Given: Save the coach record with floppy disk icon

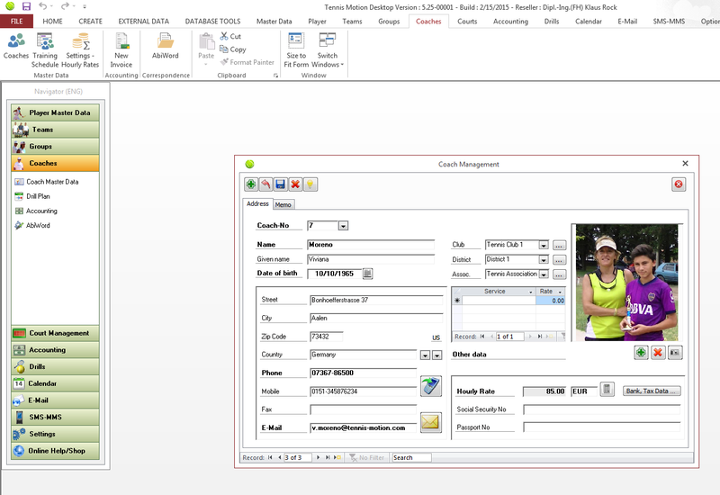Looking at the screenshot, I should [x=280, y=184].
